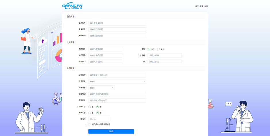Open the 注册 link in top navigation
The width and height of the screenshot is (270, 136).
(206, 6)
